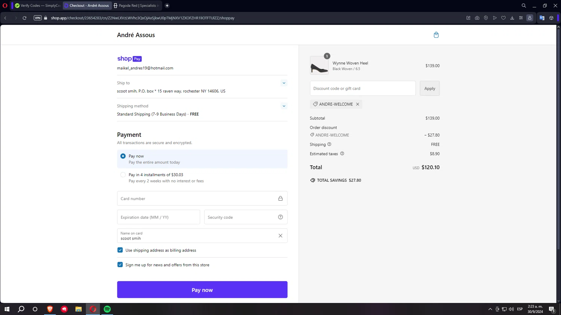Open the Google Translate extension icon
The image size is (561, 315).
tap(542, 18)
